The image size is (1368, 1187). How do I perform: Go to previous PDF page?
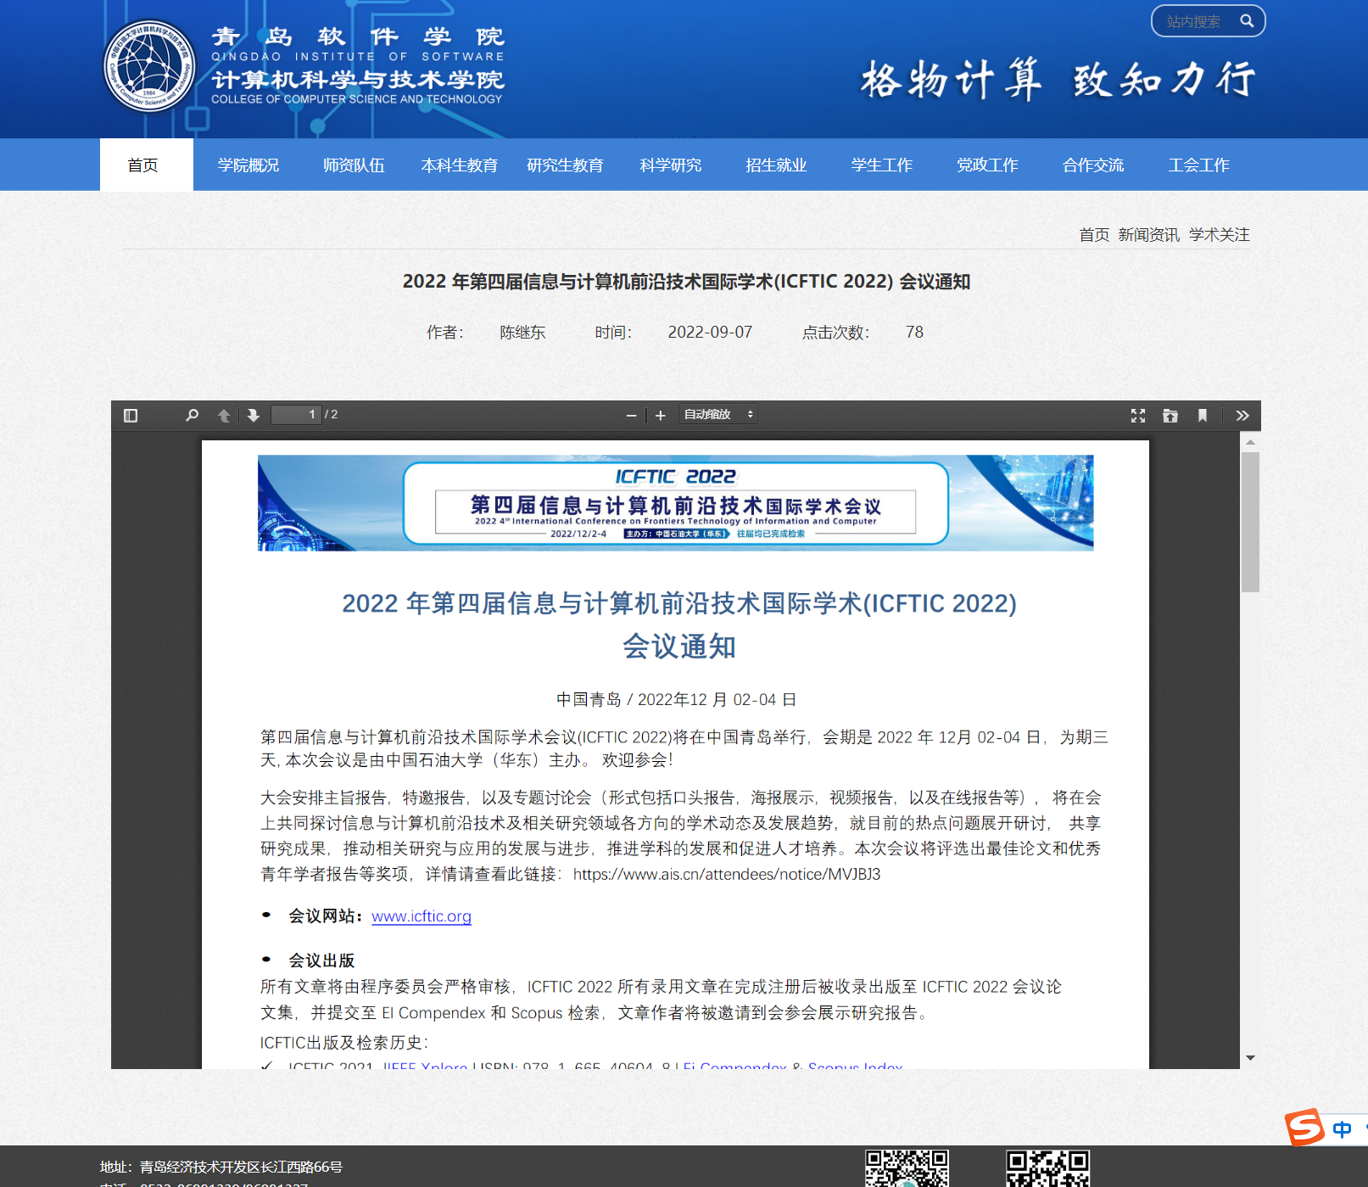click(x=224, y=416)
